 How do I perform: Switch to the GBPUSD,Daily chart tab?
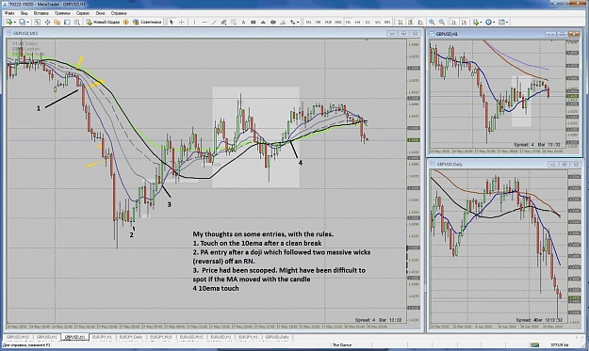[277, 337]
